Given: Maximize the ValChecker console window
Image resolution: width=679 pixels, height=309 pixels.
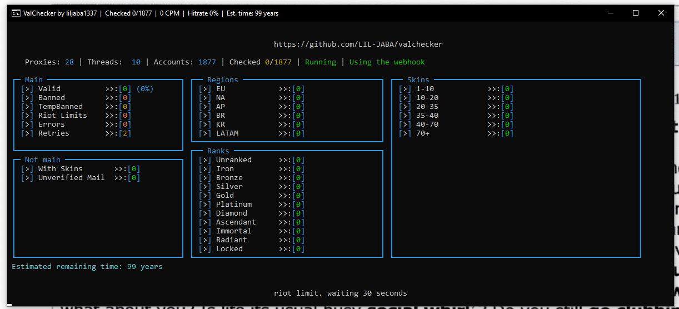Looking at the screenshot, I should [x=636, y=13].
